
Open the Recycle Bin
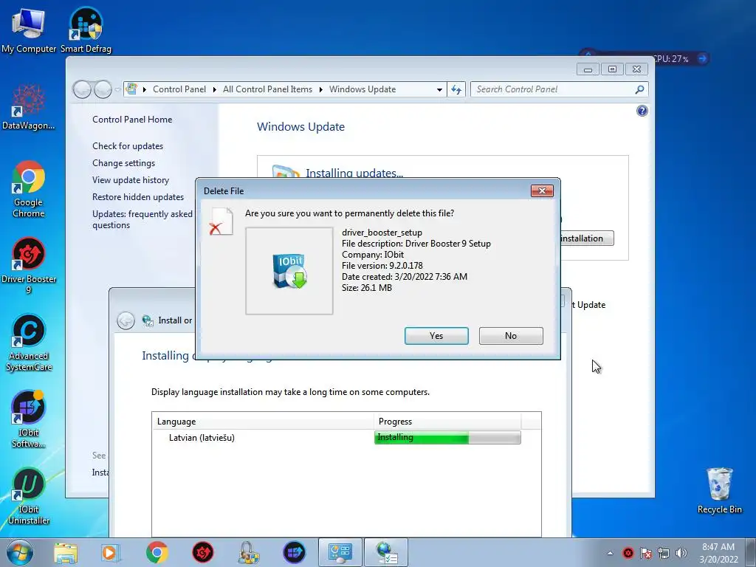[719, 491]
